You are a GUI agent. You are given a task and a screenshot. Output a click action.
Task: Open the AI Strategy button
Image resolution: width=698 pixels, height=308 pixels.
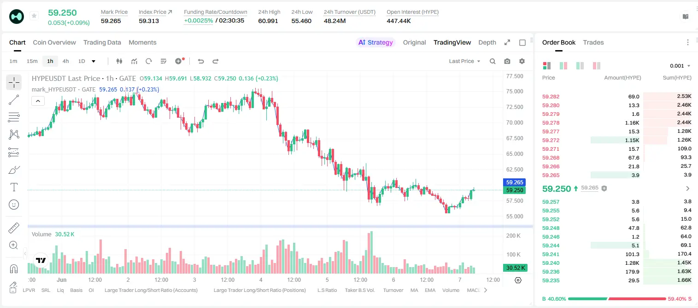(x=375, y=42)
